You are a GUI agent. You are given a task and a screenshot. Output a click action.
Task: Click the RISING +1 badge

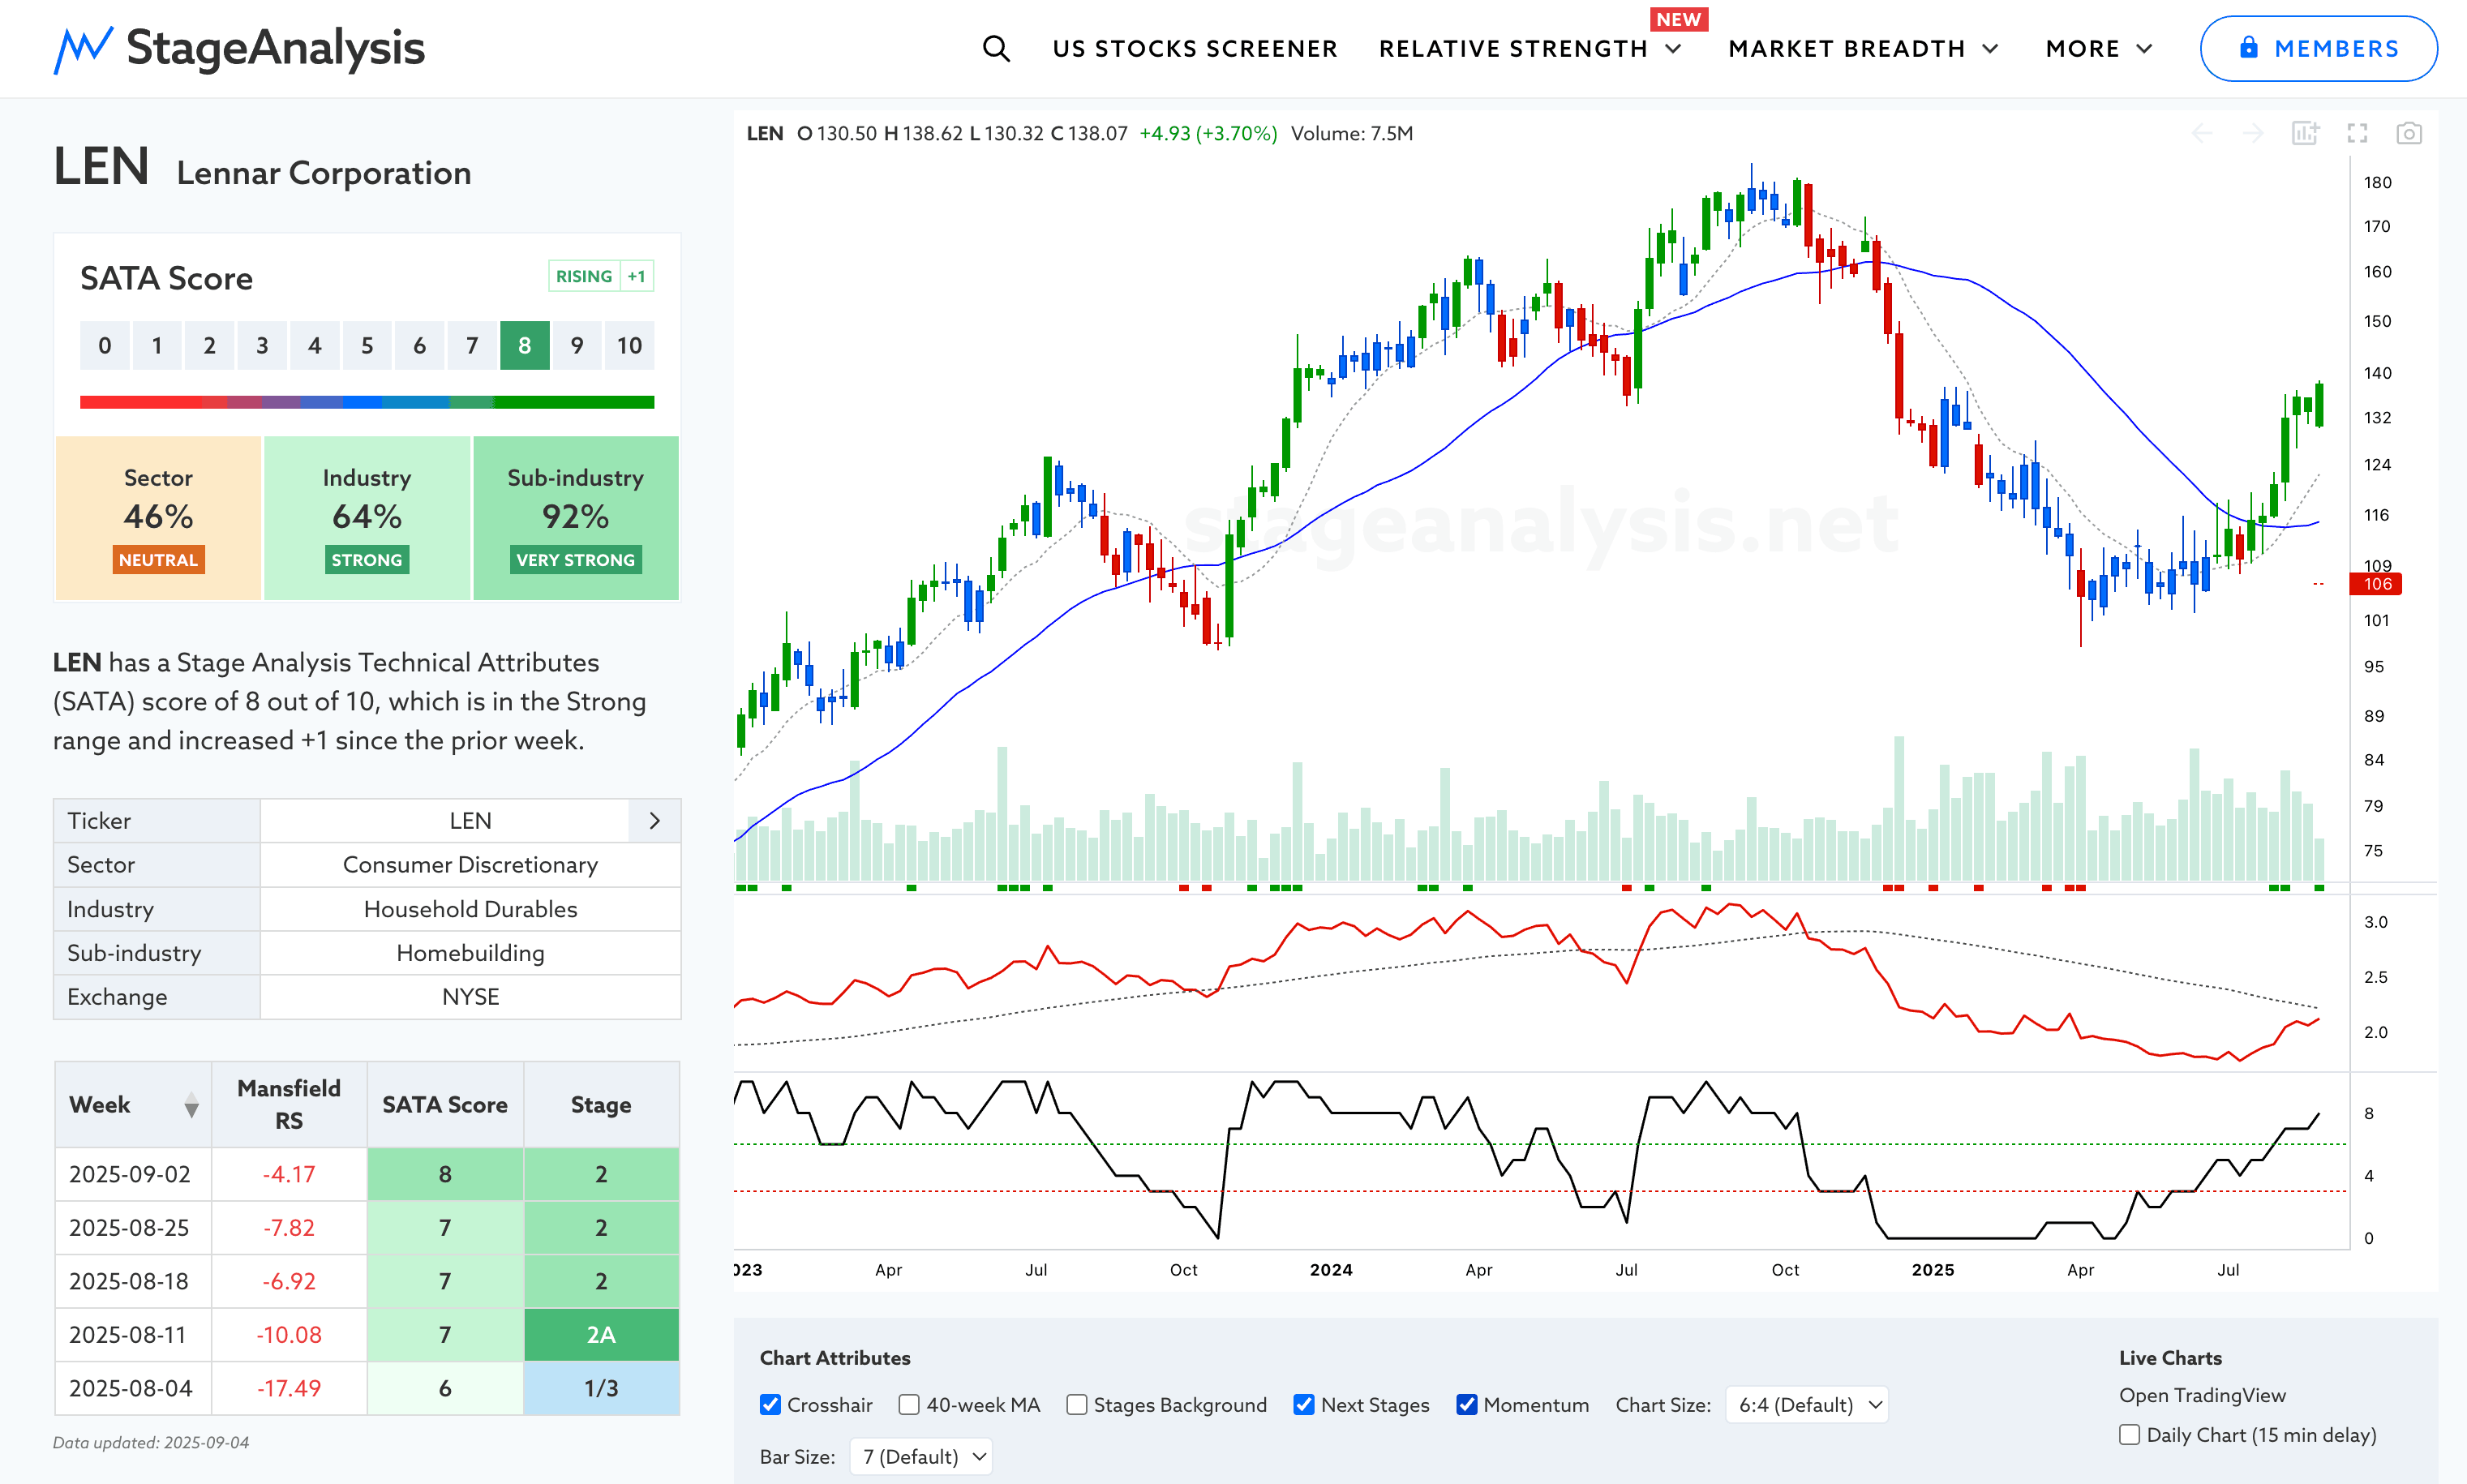click(601, 276)
